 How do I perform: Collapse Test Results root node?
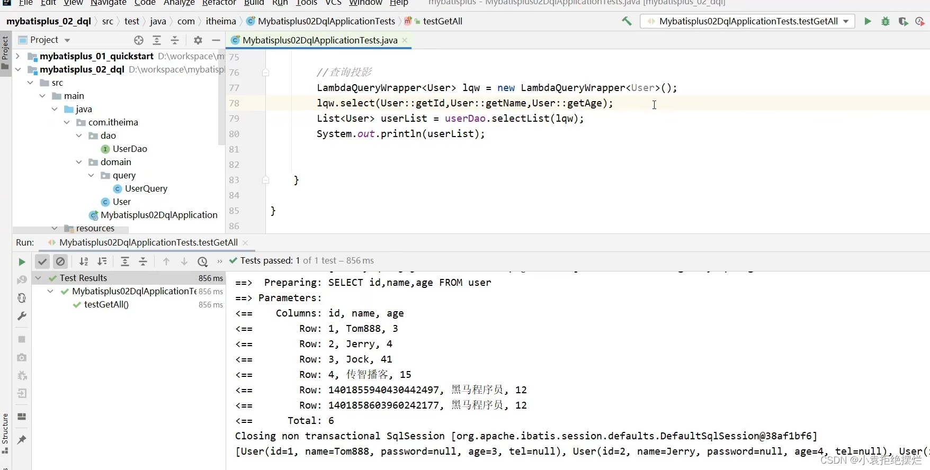pyautogui.click(x=38, y=278)
